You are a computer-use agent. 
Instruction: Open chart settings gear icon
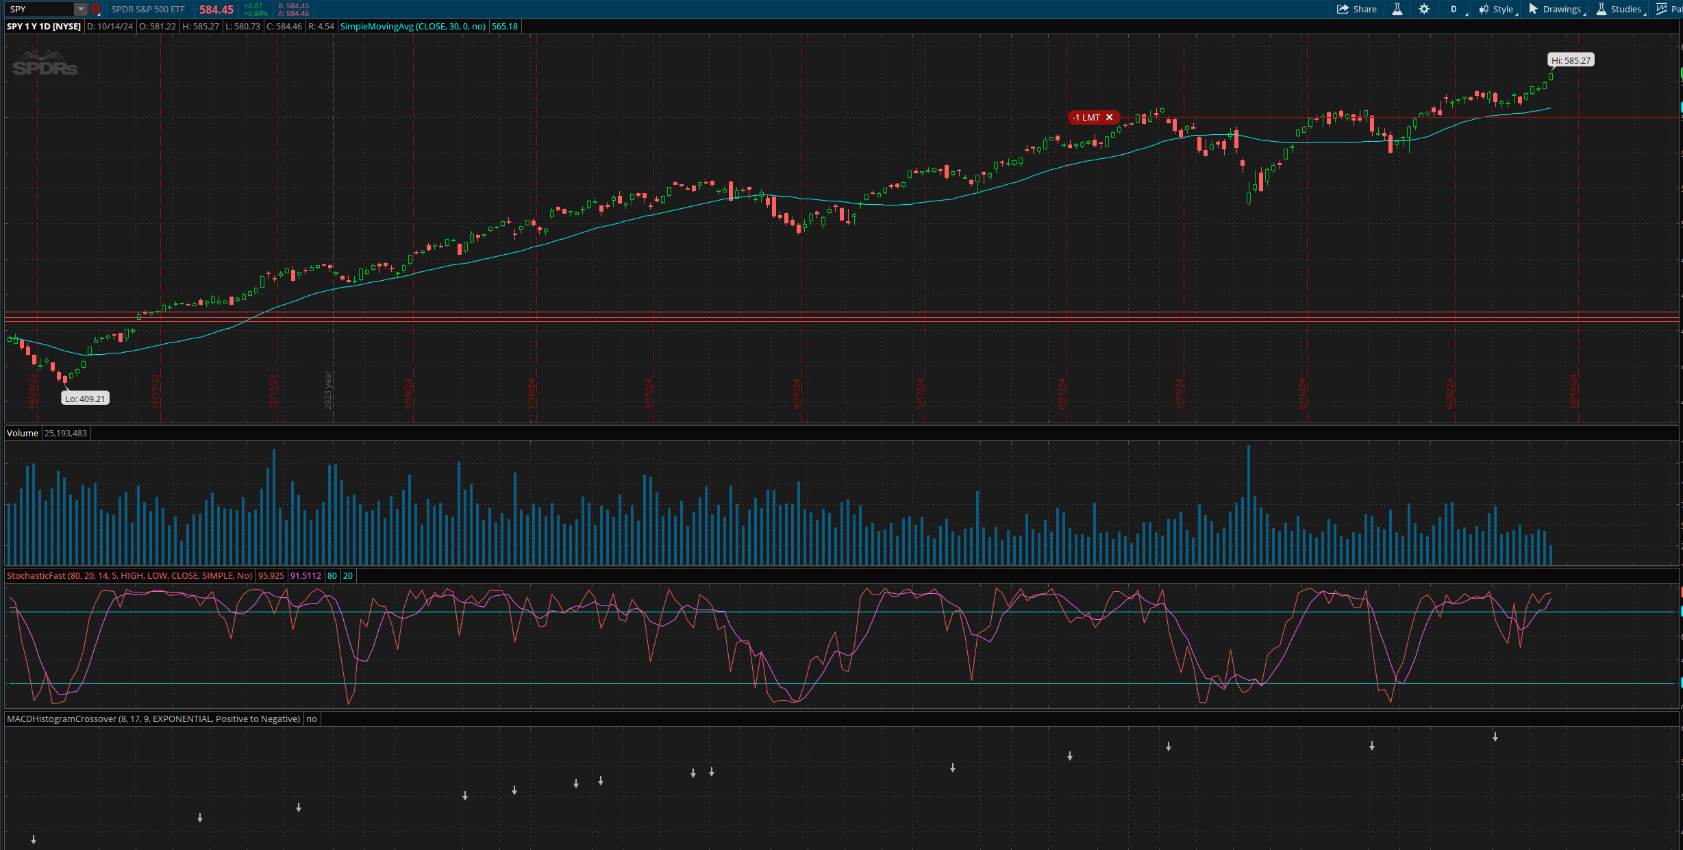(x=1424, y=9)
